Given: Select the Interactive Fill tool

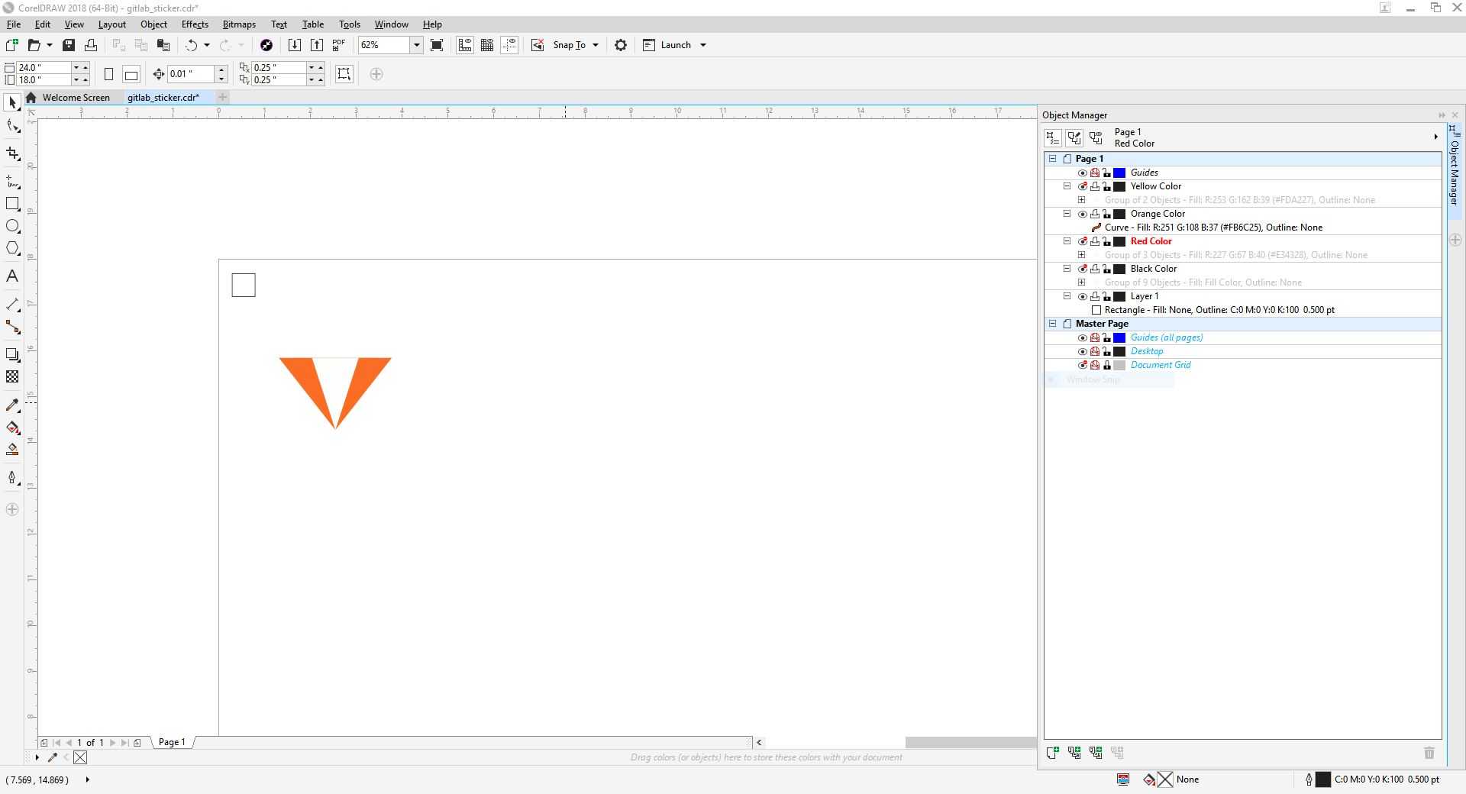Looking at the screenshot, I should coord(12,428).
